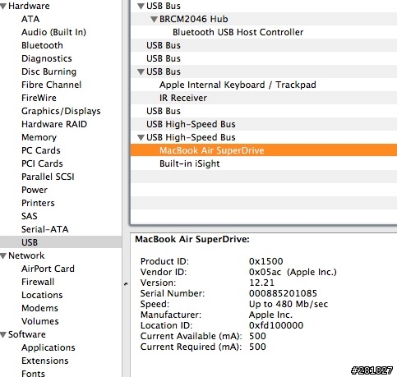Open FireWire hardware category
The height and width of the screenshot is (377, 397).
(39, 98)
